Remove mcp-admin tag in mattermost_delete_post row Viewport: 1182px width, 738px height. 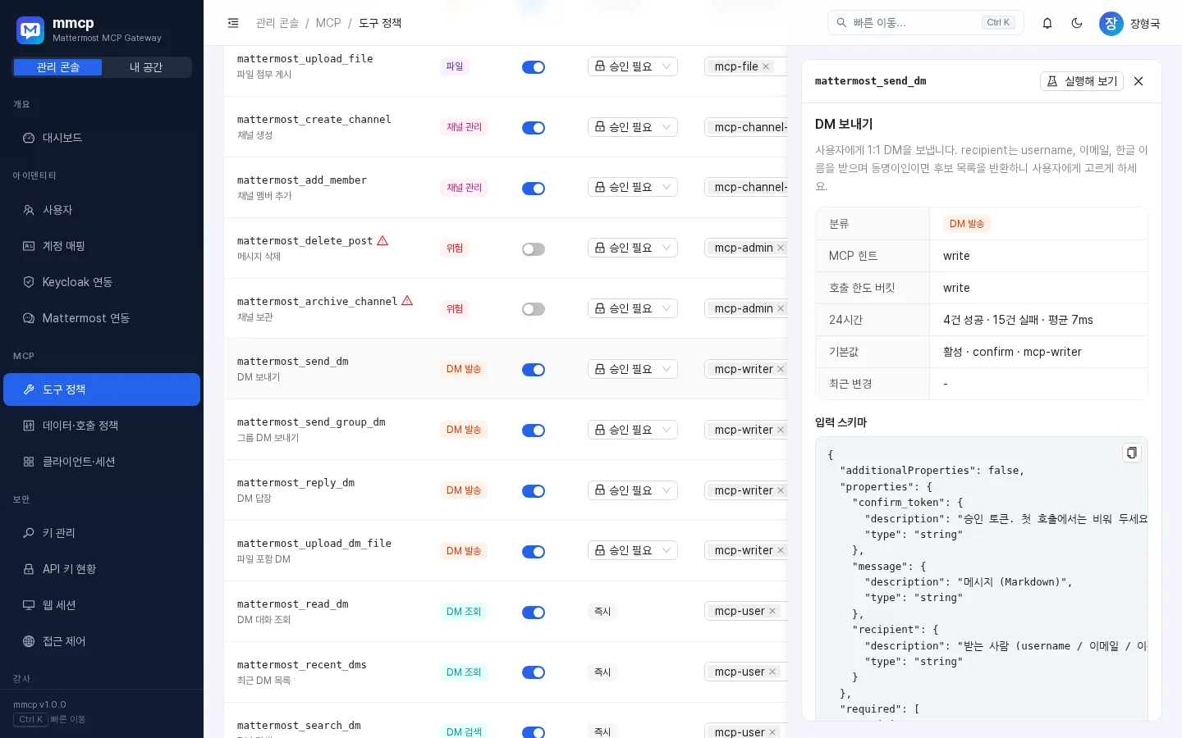click(781, 248)
